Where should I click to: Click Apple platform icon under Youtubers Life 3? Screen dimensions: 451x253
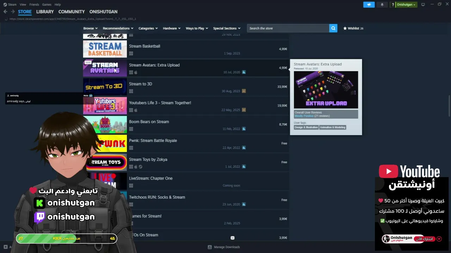[x=136, y=110]
